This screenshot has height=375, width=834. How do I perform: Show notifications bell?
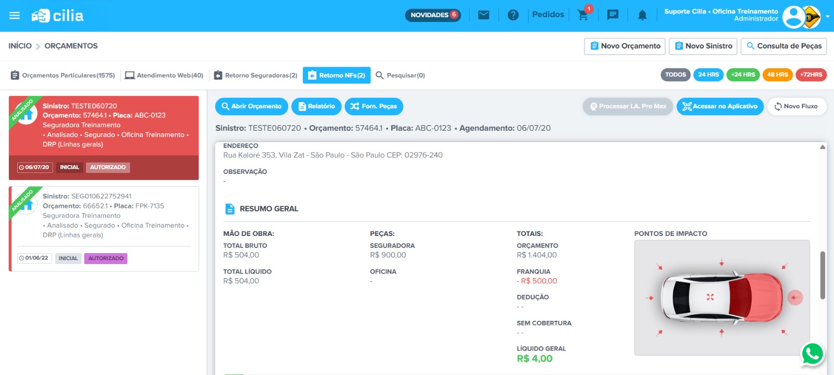click(x=642, y=16)
